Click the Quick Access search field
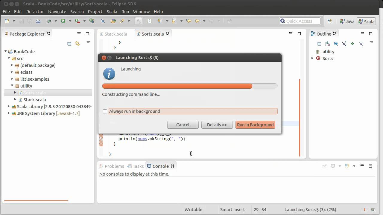383x215 pixels. tap(300, 21)
